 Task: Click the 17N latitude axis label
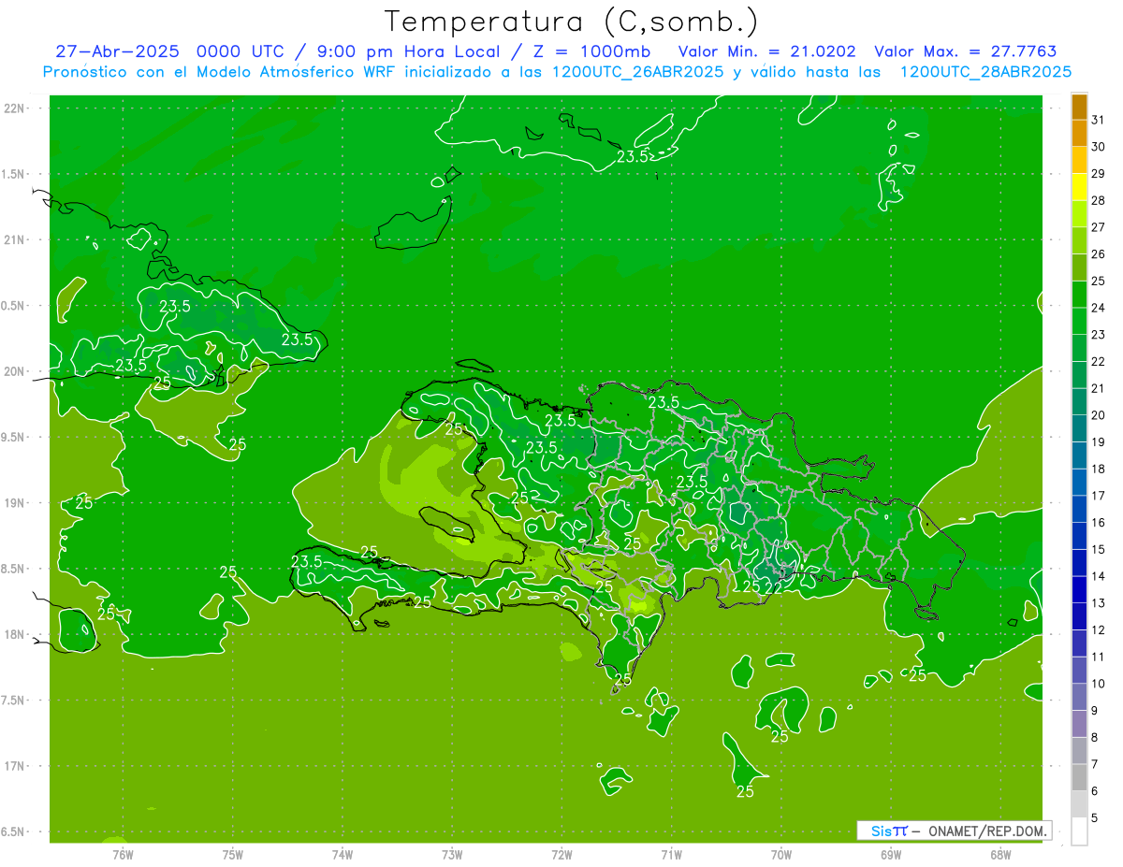pyautogui.click(x=13, y=766)
